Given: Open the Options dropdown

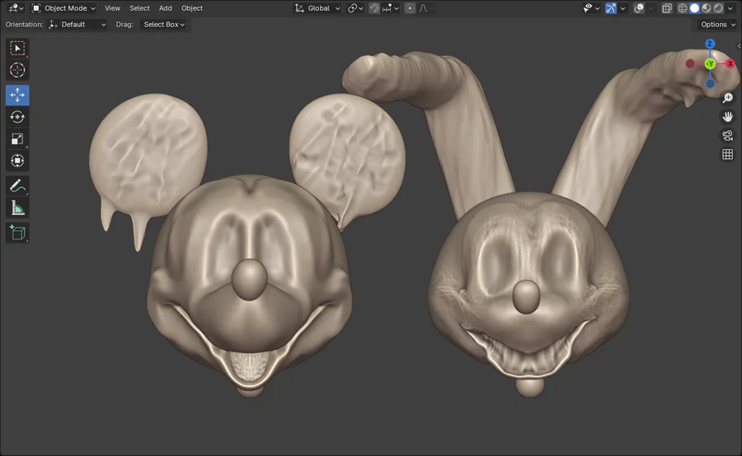Looking at the screenshot, I should [x=718, y=24].
